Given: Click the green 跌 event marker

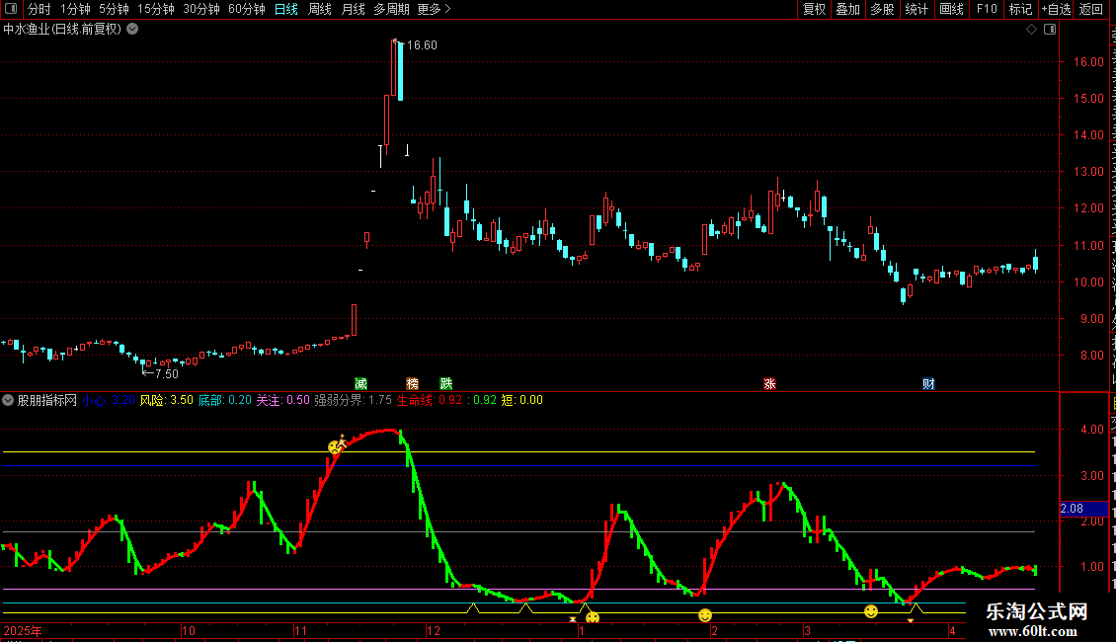Looking at the screenshot, I should pos(446,383).
